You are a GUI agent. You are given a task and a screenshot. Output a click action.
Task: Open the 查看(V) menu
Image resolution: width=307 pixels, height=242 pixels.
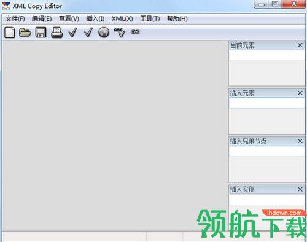(x=69, y=19)
